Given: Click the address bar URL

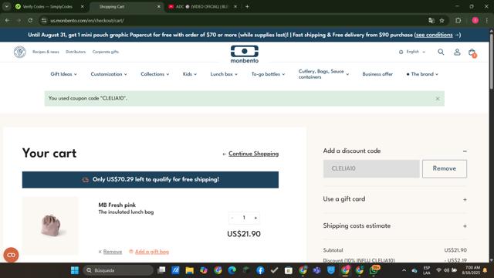Looking at the screenshot, I should tap(87, 21).
